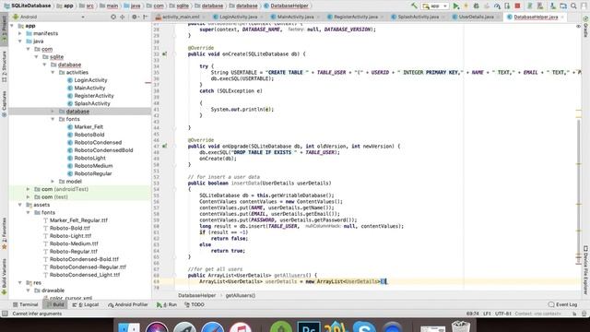
Task: Select RobotoCondensedBold class in tree
Action: click(x=103, y=150)
